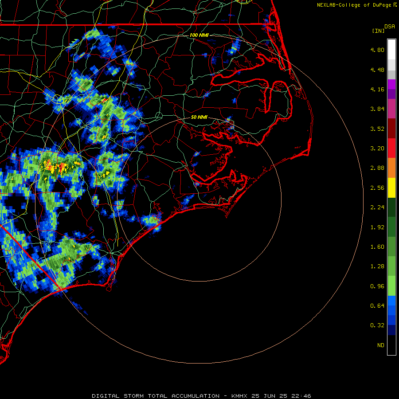Image resolution: width=399 pixels, height=399 pixels.
Task: Click the 1.92 legend value
Action: [x=377, y=227]
